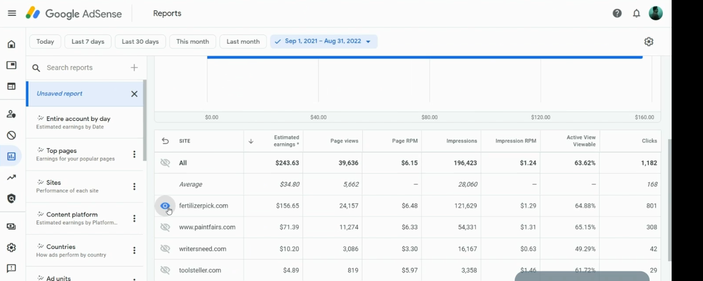Show toolsteller.com in the chart
The image size is (703, 281).
(x=165, y=270)
